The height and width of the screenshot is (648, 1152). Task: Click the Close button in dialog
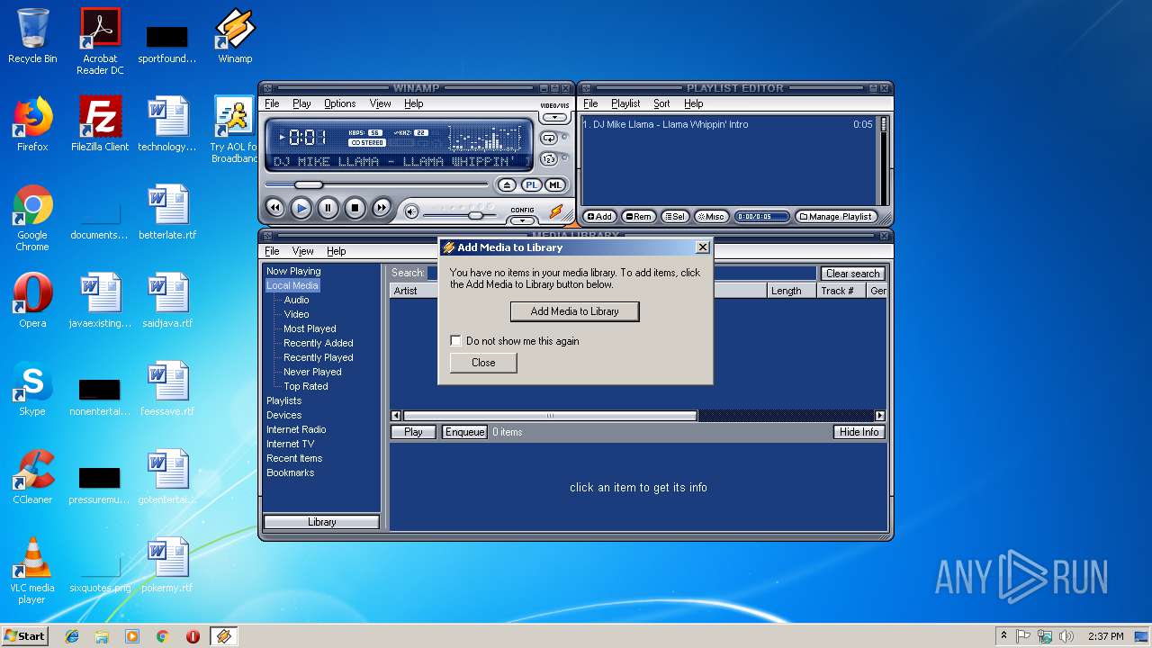(x=483, y=363)
